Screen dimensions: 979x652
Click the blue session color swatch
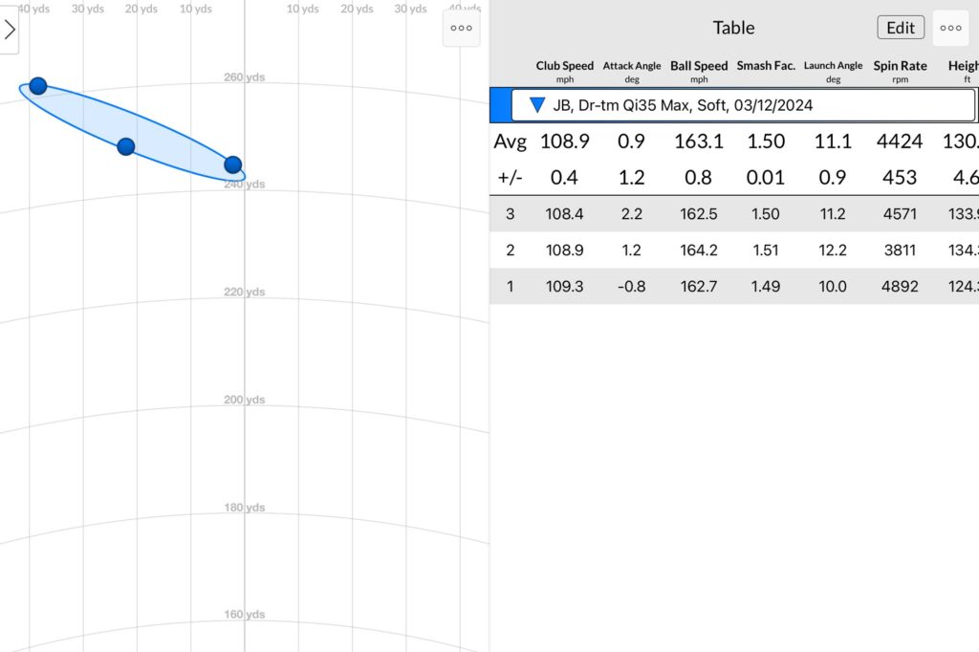coord(499,105)
